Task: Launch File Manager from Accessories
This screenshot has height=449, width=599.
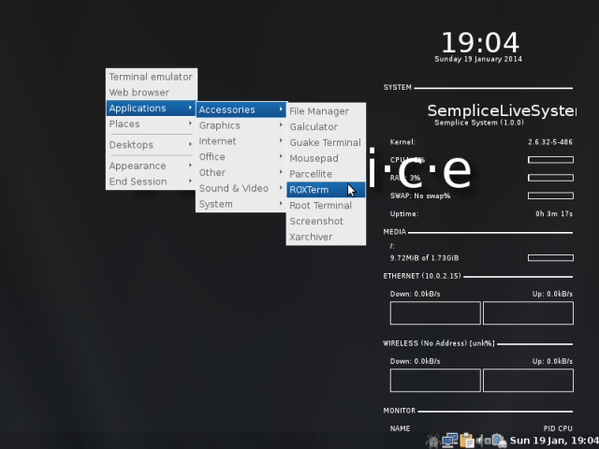Action: [x=326, y=111]
